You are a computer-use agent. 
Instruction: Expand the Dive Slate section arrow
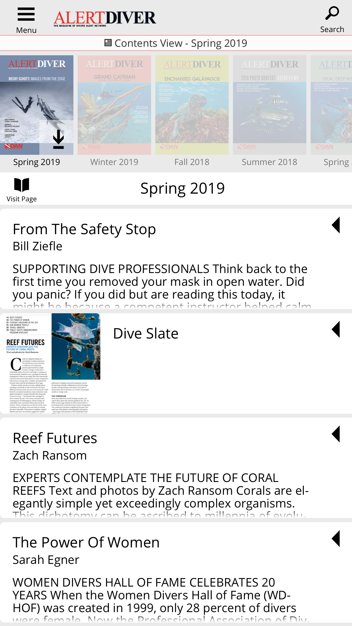[x=336, y=329]
